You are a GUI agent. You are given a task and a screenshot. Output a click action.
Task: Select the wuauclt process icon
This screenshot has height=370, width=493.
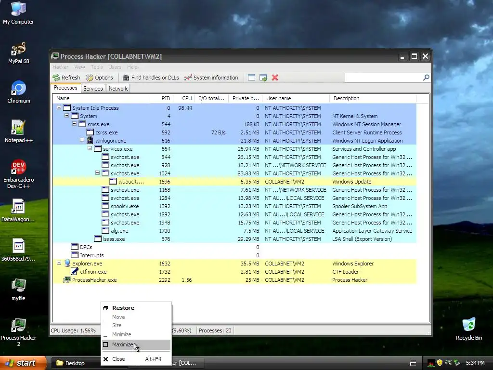[113, 181]
